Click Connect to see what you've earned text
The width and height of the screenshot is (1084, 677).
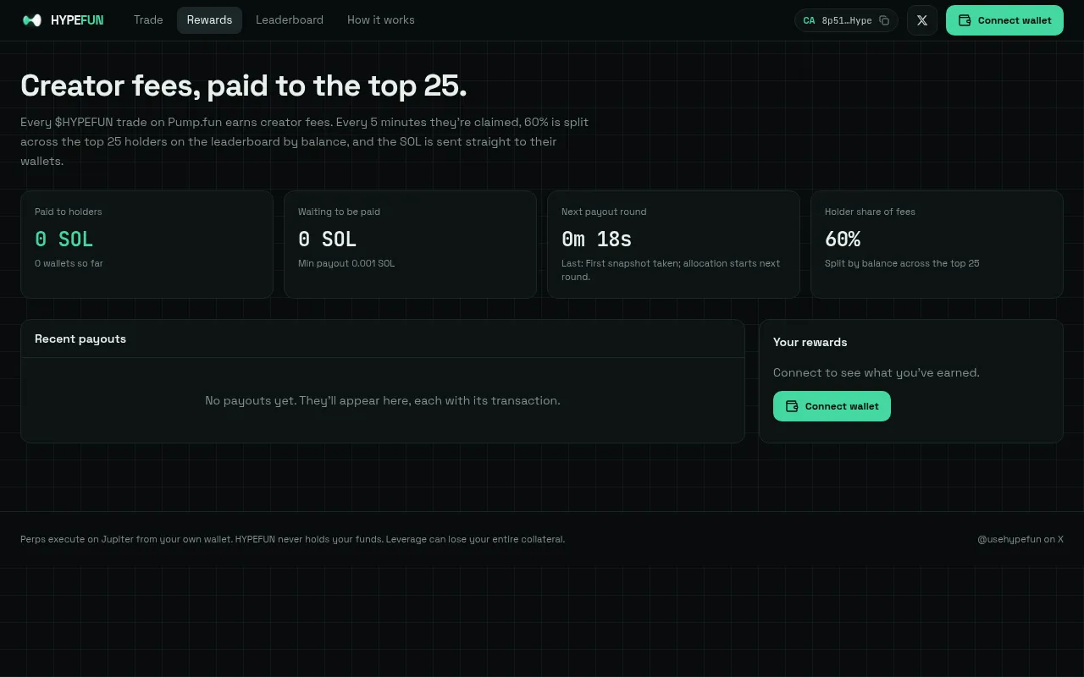(877, 372)
